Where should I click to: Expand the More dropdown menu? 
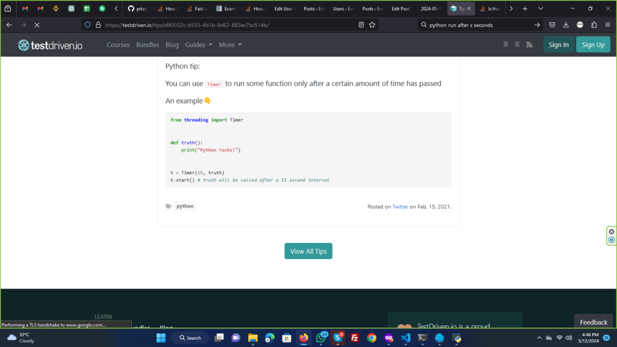pyautogui.click(x=230, y=45)
